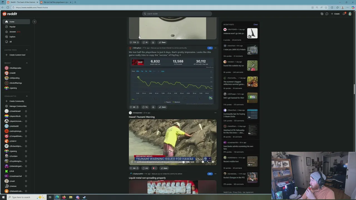The width and height of the screenshot is (356, 200).
Task: Upvote the killingfloor playerbase post
Action: coord(131,107)
